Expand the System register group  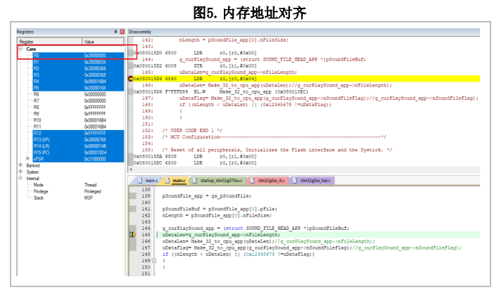[x=20, y=172]
